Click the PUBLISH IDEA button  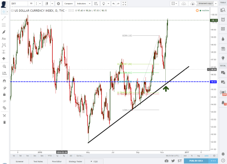point(196,161)
